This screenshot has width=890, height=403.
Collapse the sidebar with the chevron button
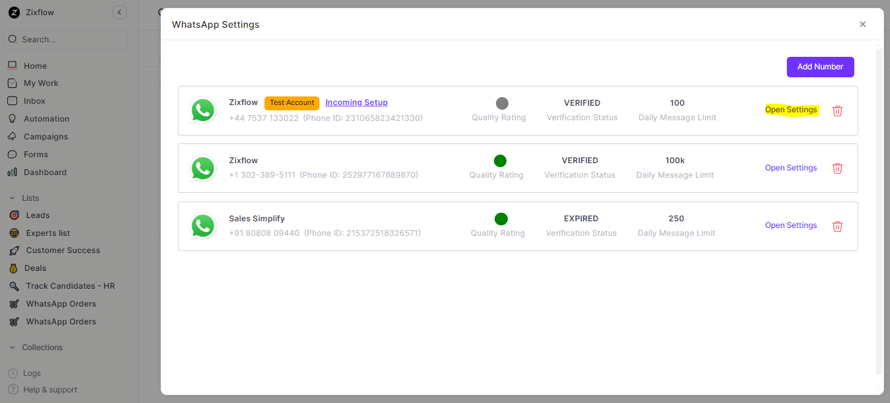click(x=119, y=13)
